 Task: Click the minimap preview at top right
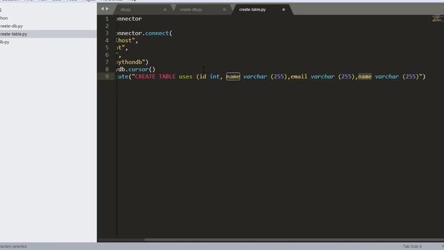(x=438, y=19)
